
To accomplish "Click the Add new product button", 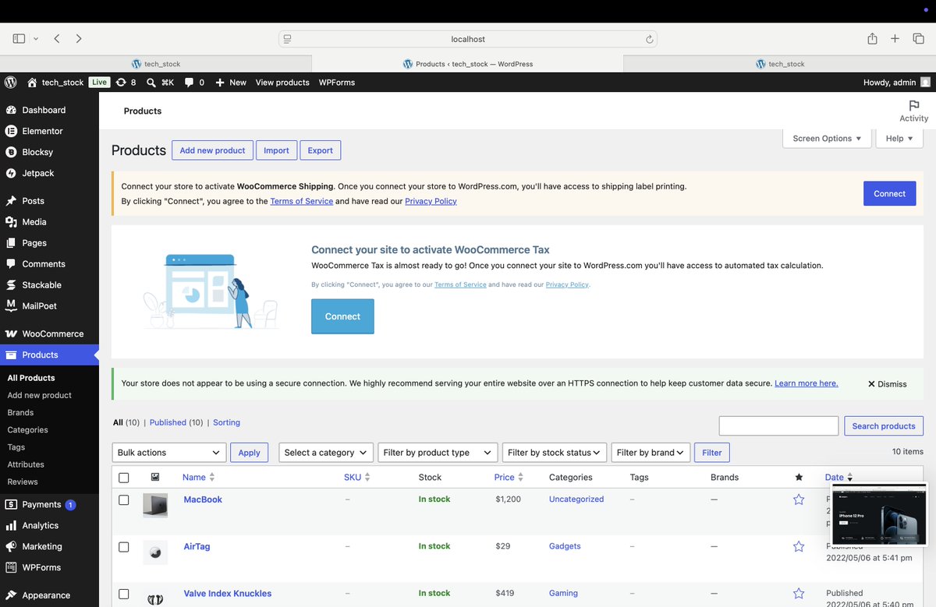I will click(212, 150).
